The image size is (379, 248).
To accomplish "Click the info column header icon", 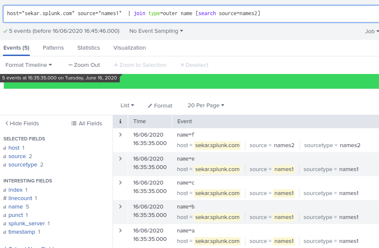I will (x=120, y=121).
